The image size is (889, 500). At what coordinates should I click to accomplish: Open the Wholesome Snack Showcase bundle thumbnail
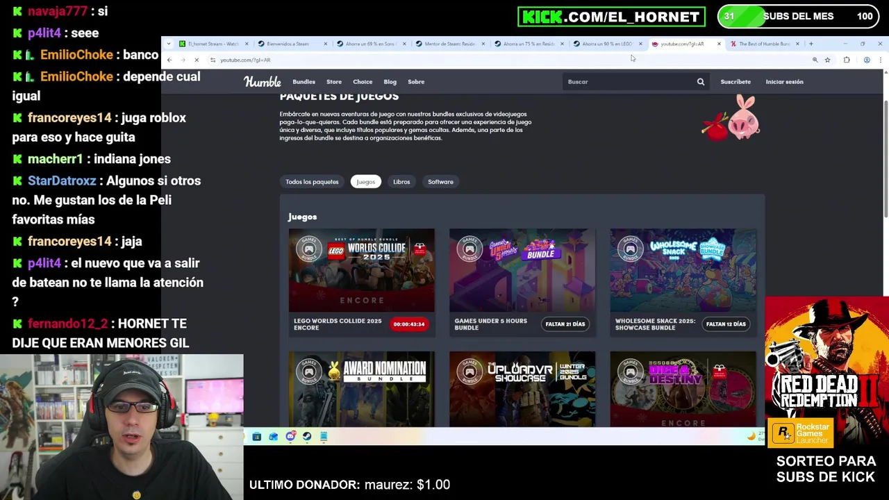[x=683, y=270]
